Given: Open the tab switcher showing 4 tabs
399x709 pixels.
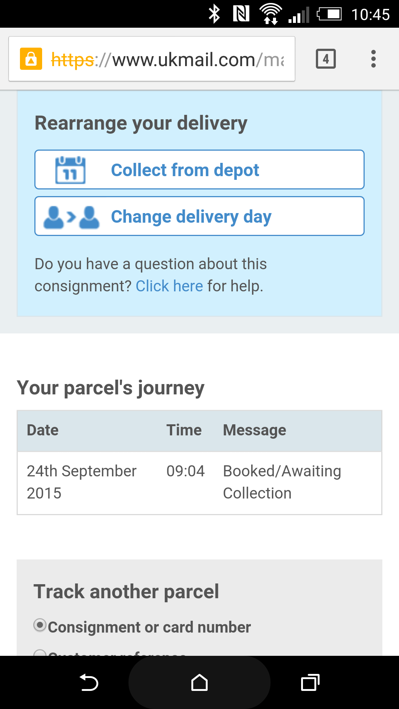Looking at the screenshot, I should 326,59.
